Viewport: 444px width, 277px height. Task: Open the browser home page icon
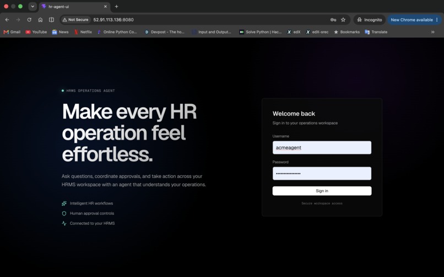tap(40, 20)
